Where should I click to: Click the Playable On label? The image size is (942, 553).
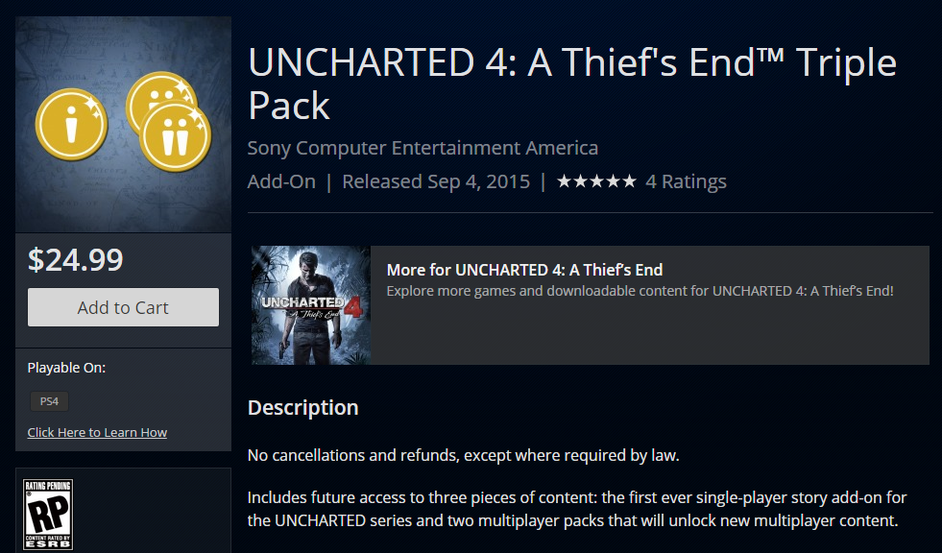tap(66, 368)
